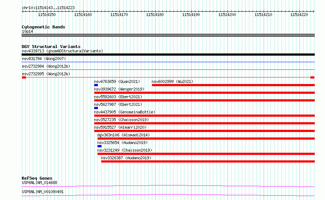Click the RefSeq Genes track title
Screen dimensions: 325x200
click(x=37, y=178)
